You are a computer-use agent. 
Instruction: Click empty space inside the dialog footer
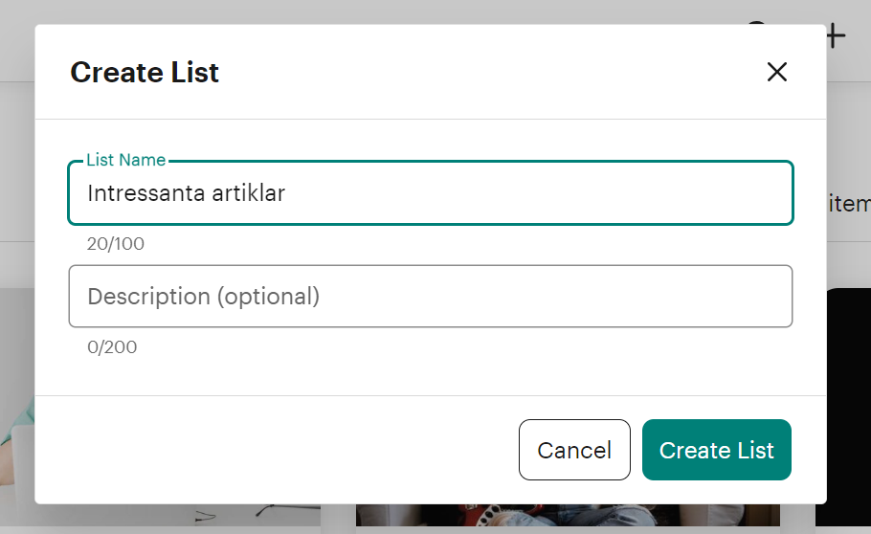click(278, 450)
